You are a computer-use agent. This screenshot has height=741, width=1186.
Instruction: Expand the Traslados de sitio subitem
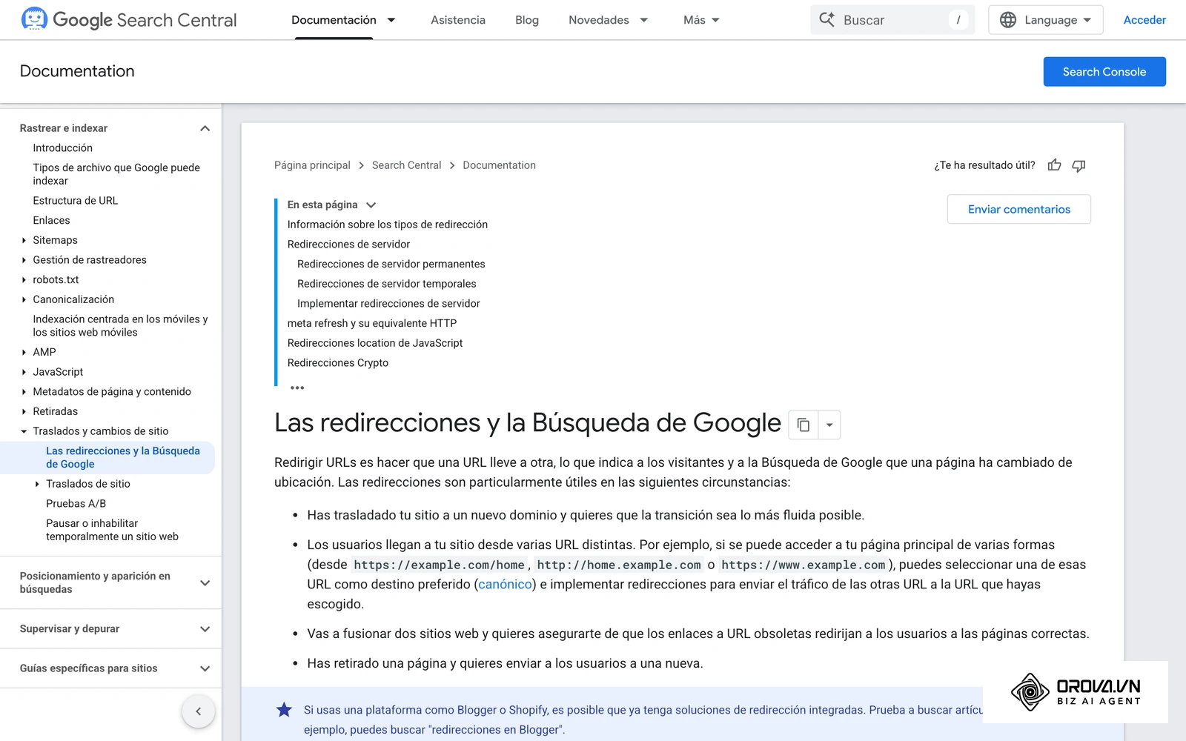(38, 484)
